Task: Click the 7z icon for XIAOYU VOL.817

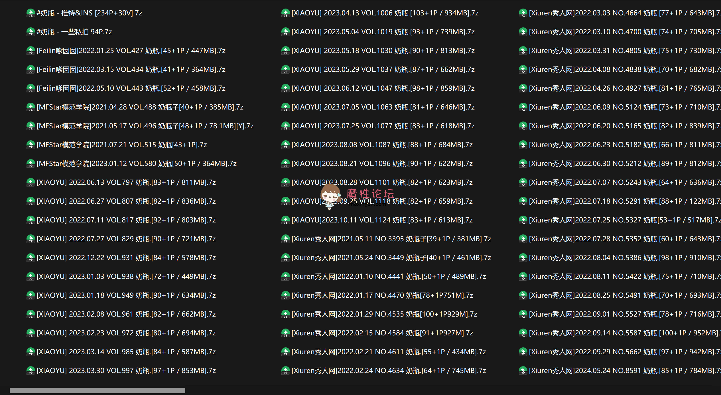Action: coord(31,220)
